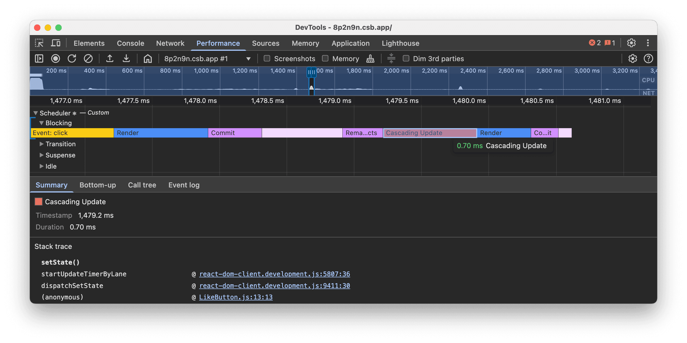Open the Application tab
Screen dimensions: 687x343
pyautogui.click(x=350, y=43)
